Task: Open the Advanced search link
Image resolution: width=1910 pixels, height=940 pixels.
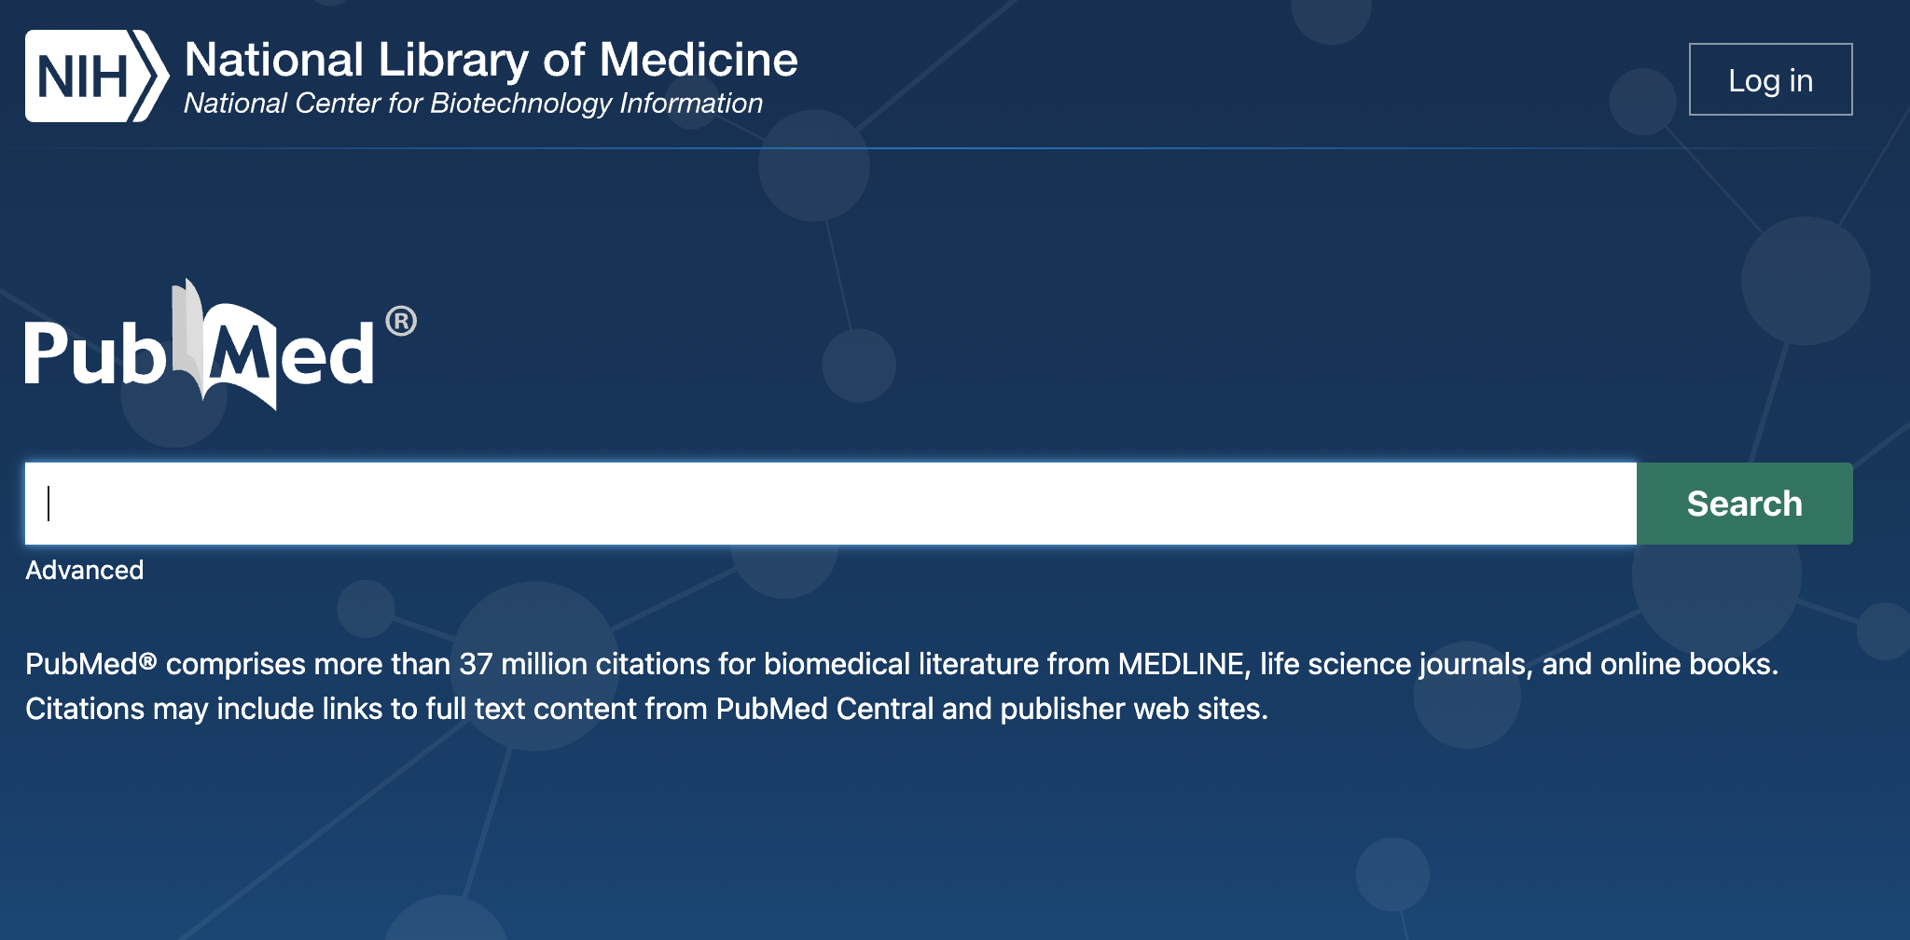Action: 85,570
